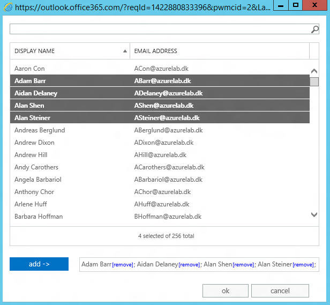Click the '4 selected of 256 total' status text
This screenshot has width=330, height=305.
click(166, 236)
